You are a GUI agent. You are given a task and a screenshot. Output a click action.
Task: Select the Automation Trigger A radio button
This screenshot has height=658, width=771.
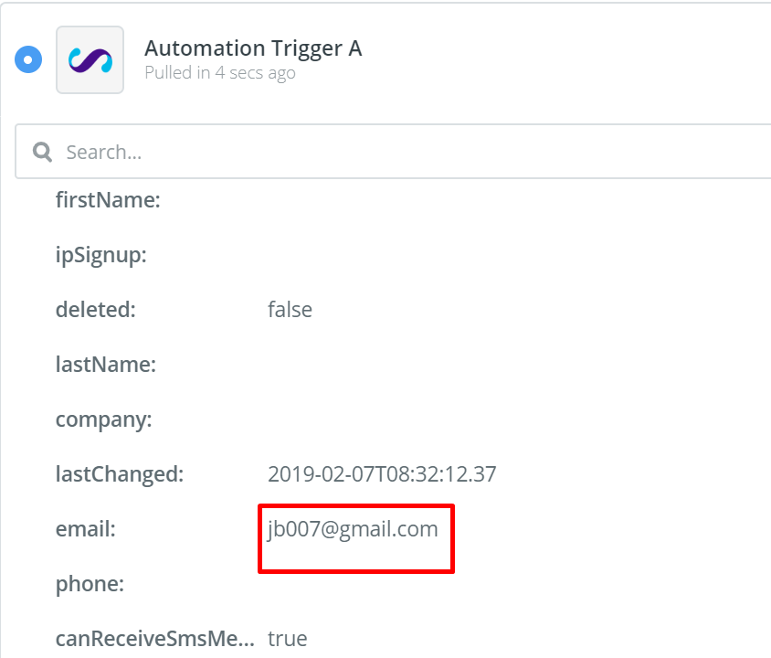(x=28, y=59)
